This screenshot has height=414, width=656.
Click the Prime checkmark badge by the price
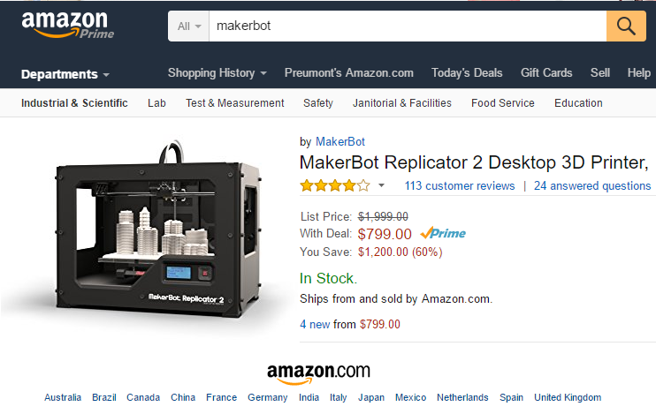(443, 233)
